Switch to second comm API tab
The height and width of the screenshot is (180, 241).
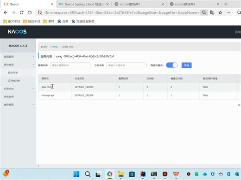coord(194,4)
